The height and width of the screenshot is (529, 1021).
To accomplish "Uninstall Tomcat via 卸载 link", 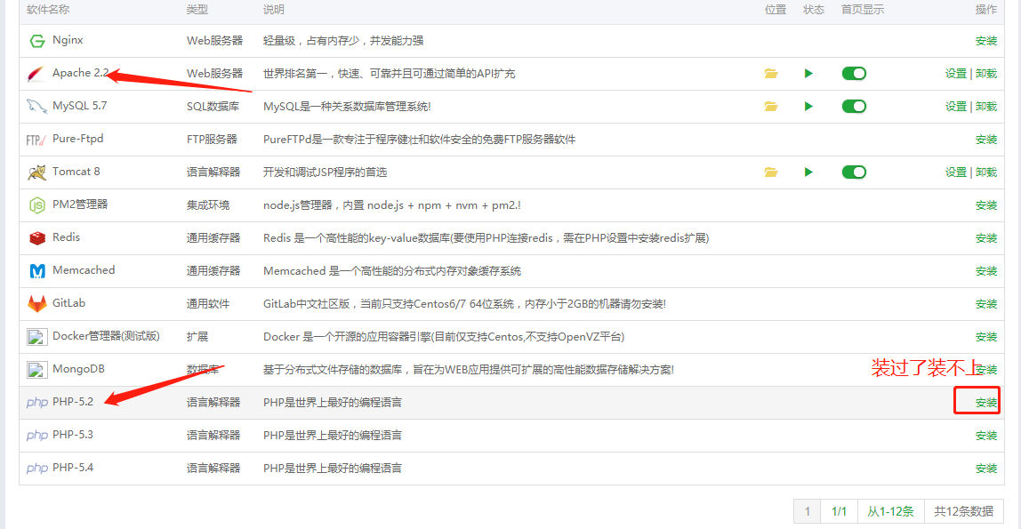I will pyautogui.click(x=986, y=172).
